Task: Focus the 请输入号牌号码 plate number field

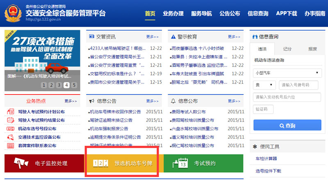Action: (x=298, y=85)
